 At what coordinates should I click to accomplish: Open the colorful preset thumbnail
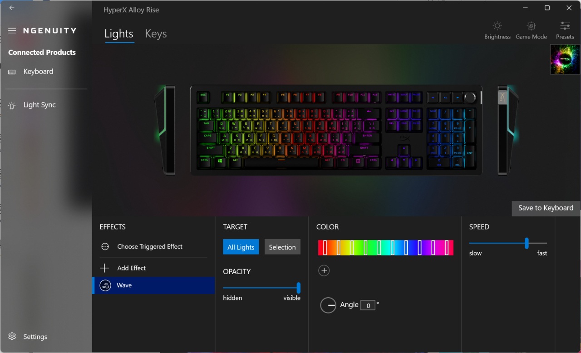(565, 59)
